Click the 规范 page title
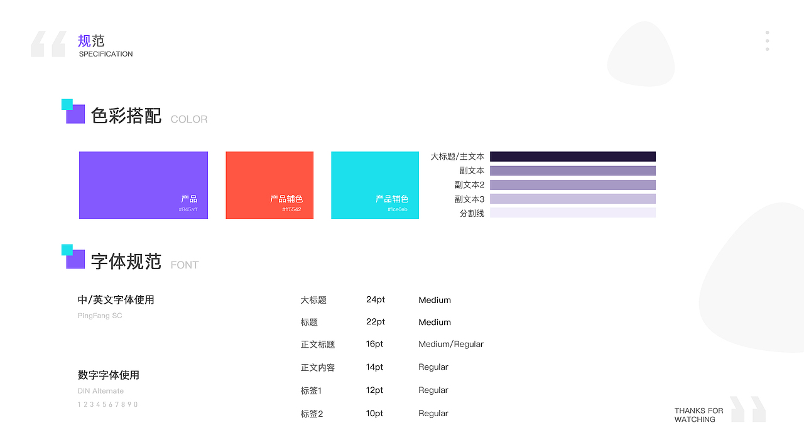The image size is (804, 447). click(91, 41)
